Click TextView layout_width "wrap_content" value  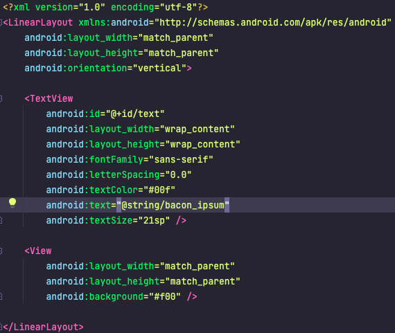(x=197, y=129)
